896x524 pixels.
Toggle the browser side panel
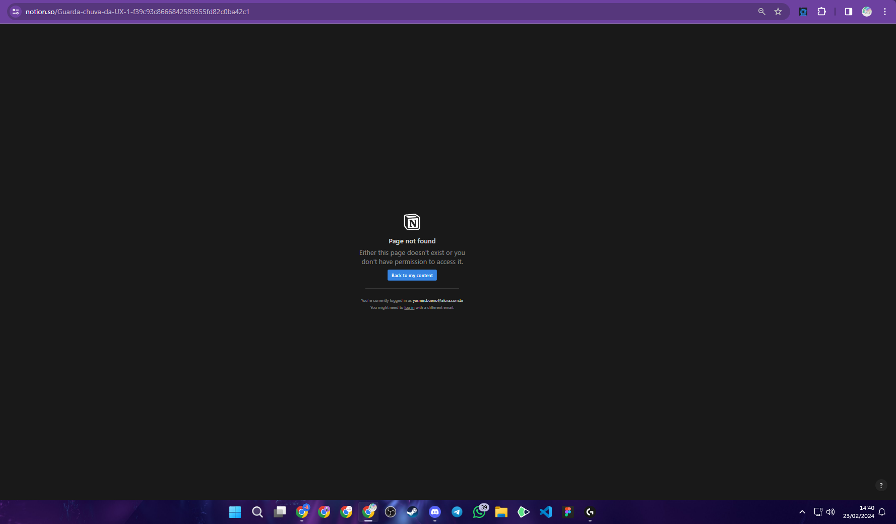(x=849, y=12)
